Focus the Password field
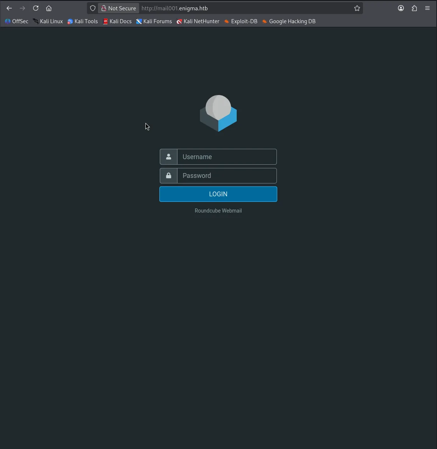 pos(227,176)
